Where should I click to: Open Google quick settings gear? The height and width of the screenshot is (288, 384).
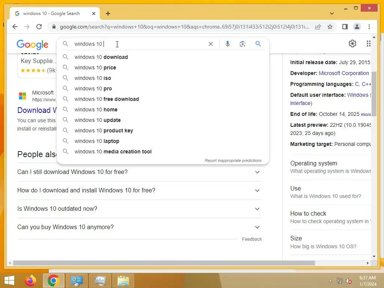(x=352, y=43)
